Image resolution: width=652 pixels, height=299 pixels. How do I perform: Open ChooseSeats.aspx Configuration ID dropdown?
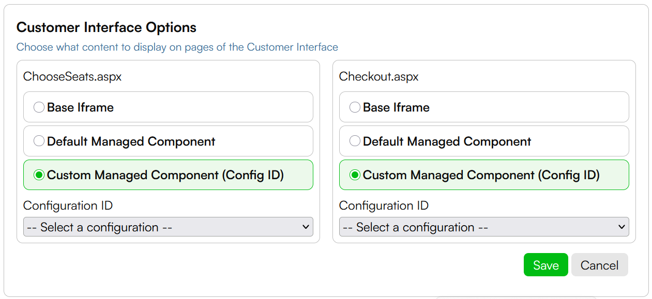(168, 227)
